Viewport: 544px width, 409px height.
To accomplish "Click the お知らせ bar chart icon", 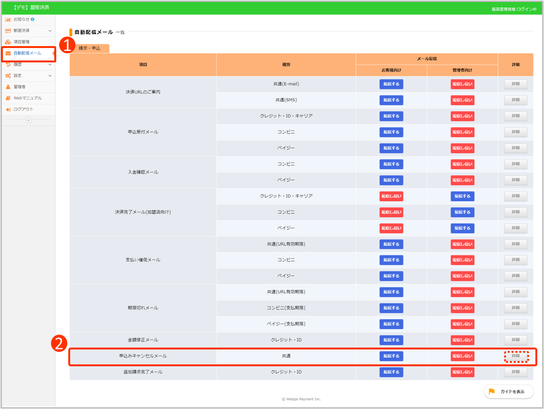I will pos(8,19).
